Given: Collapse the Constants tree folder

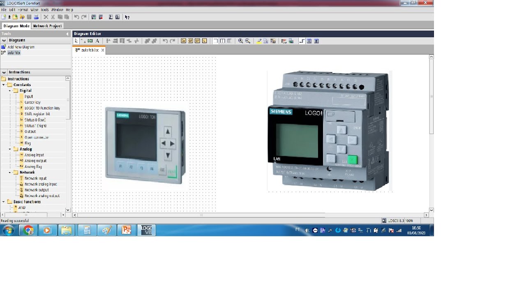Looking at the screenshot, I should point(4,85).
